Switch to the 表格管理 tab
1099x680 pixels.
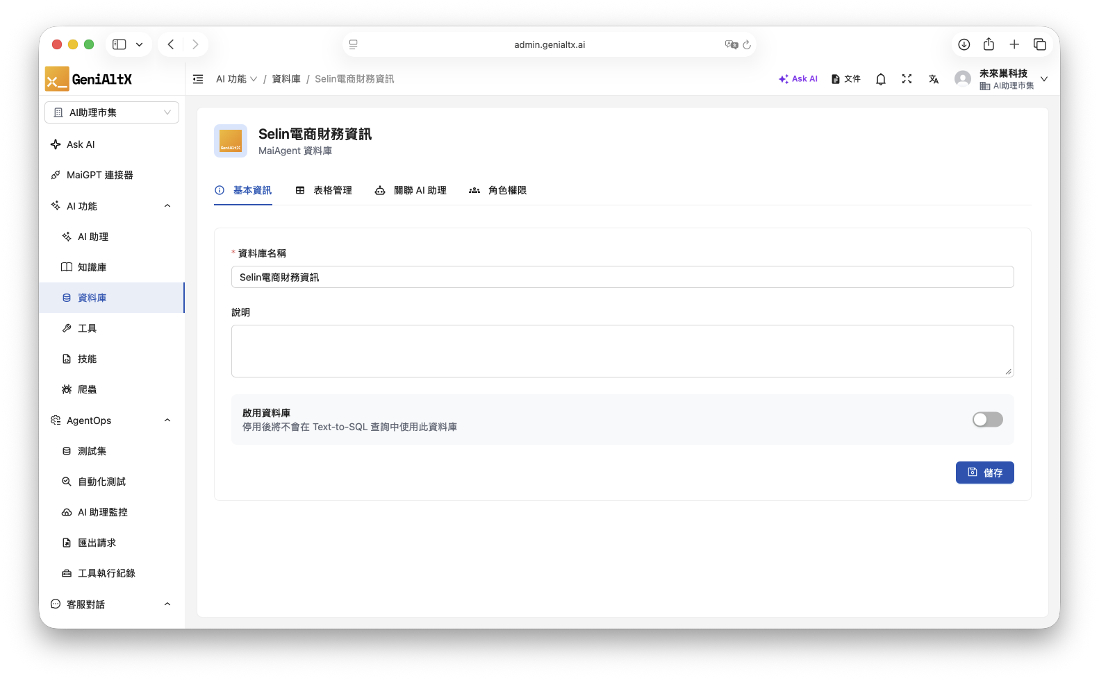point(324,190)
